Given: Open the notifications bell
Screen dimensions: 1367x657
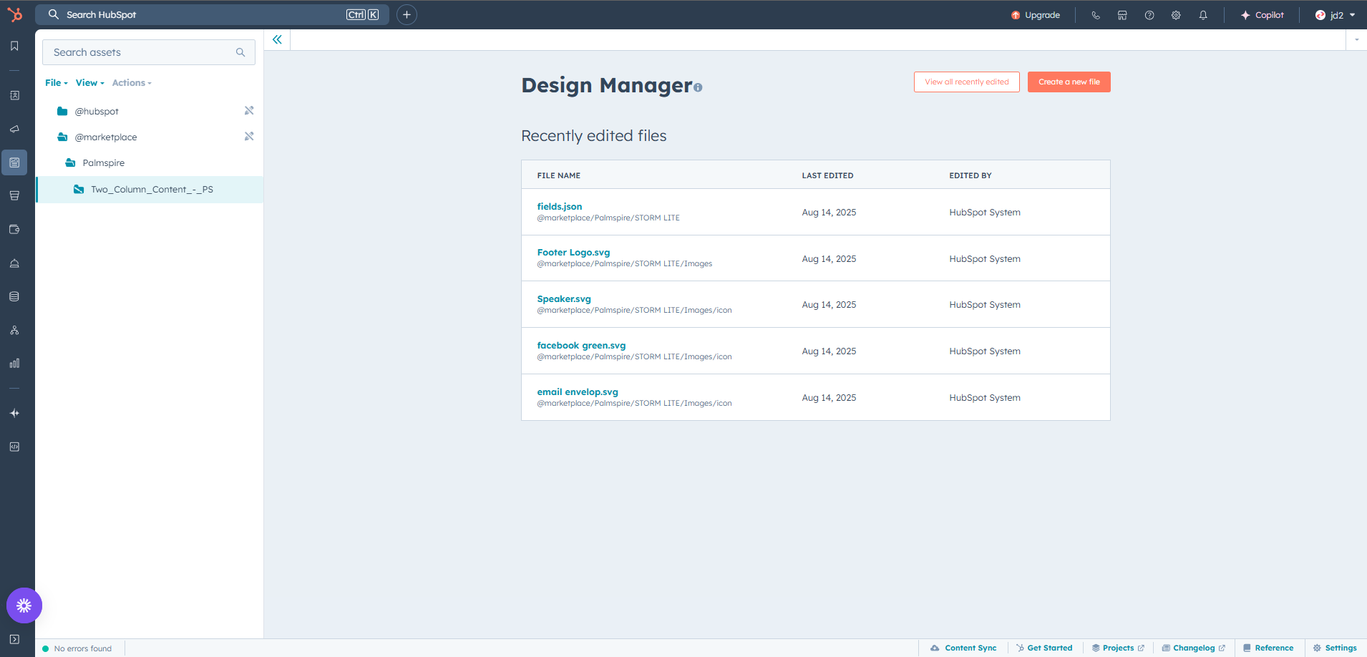Looking at the screenshot, I should pos(1203,15).
